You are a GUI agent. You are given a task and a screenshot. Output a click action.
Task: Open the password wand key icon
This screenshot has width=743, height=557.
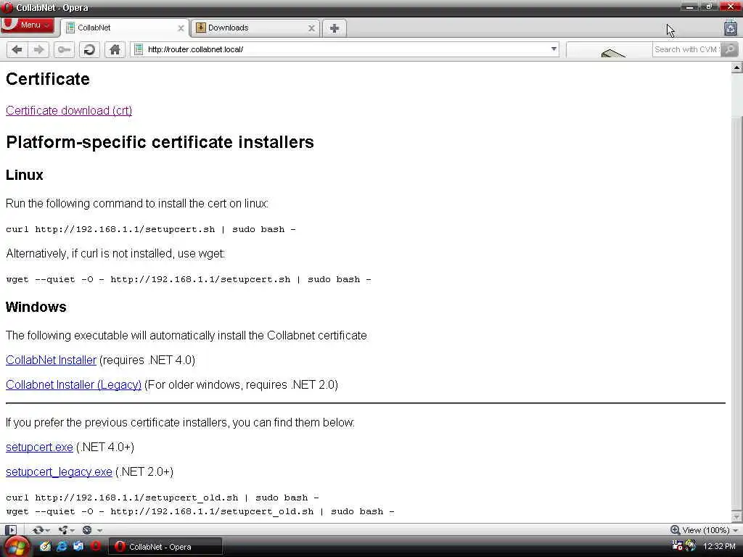coord(64,49)
